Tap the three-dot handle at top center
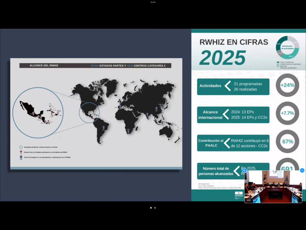This screenshot has width=306, height=230. 153,2
